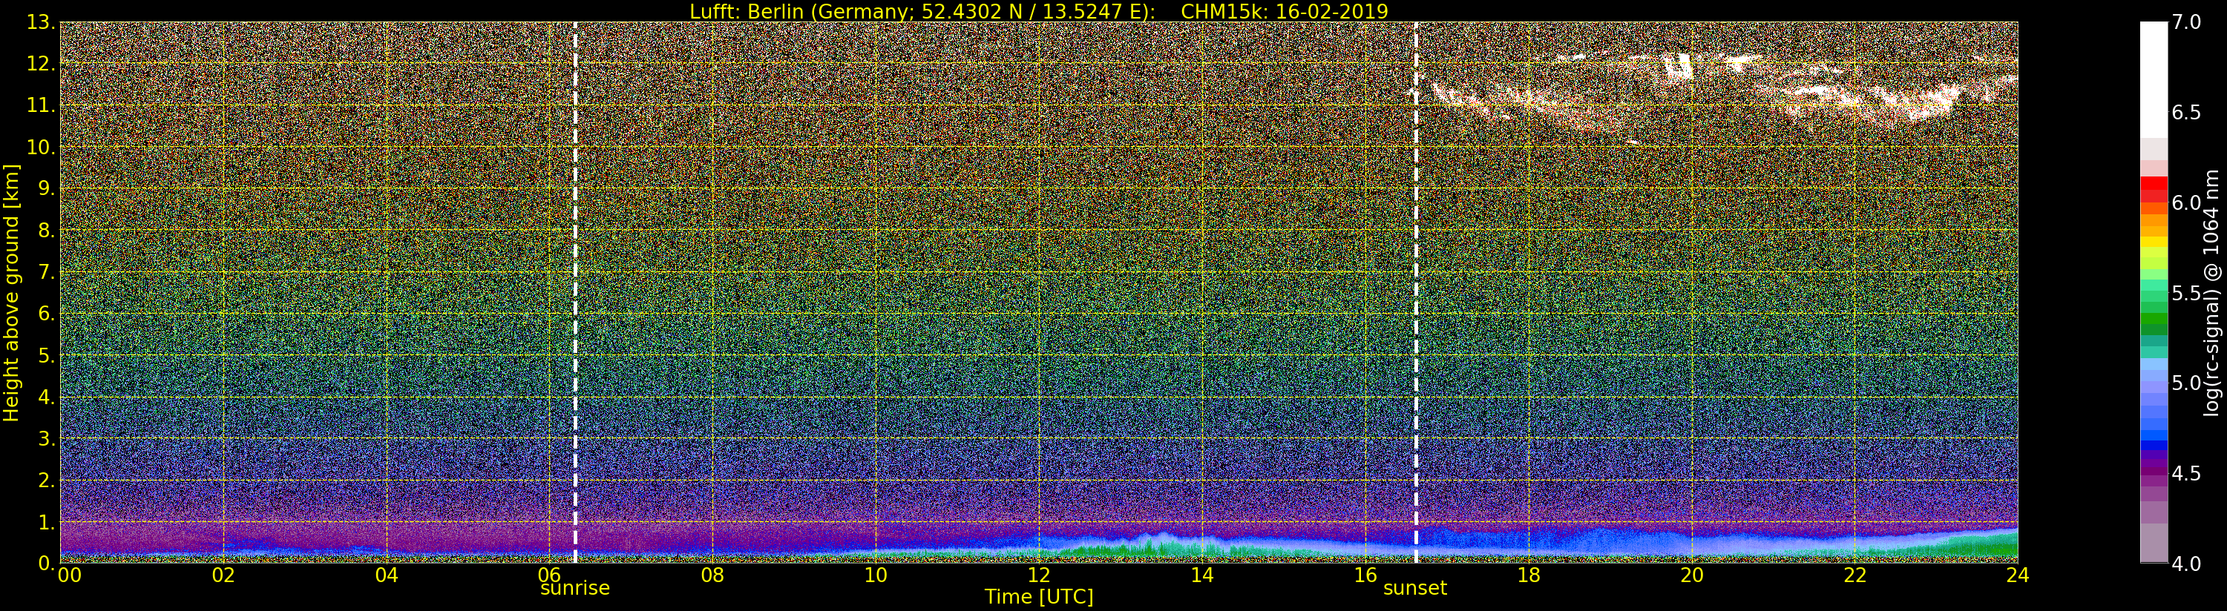
Task: Click the '7.' height axis tick label
Action: (x=47, y=272)
